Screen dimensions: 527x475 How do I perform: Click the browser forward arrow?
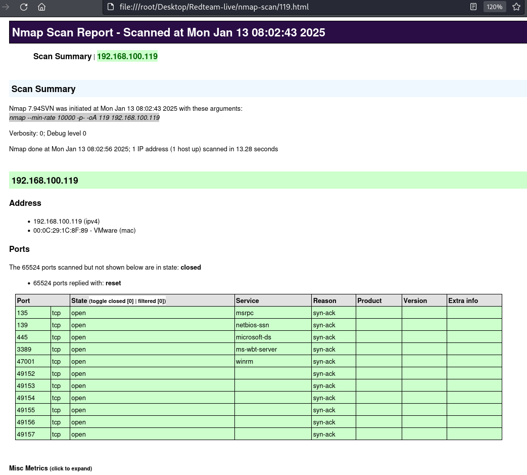click(6, 7)
